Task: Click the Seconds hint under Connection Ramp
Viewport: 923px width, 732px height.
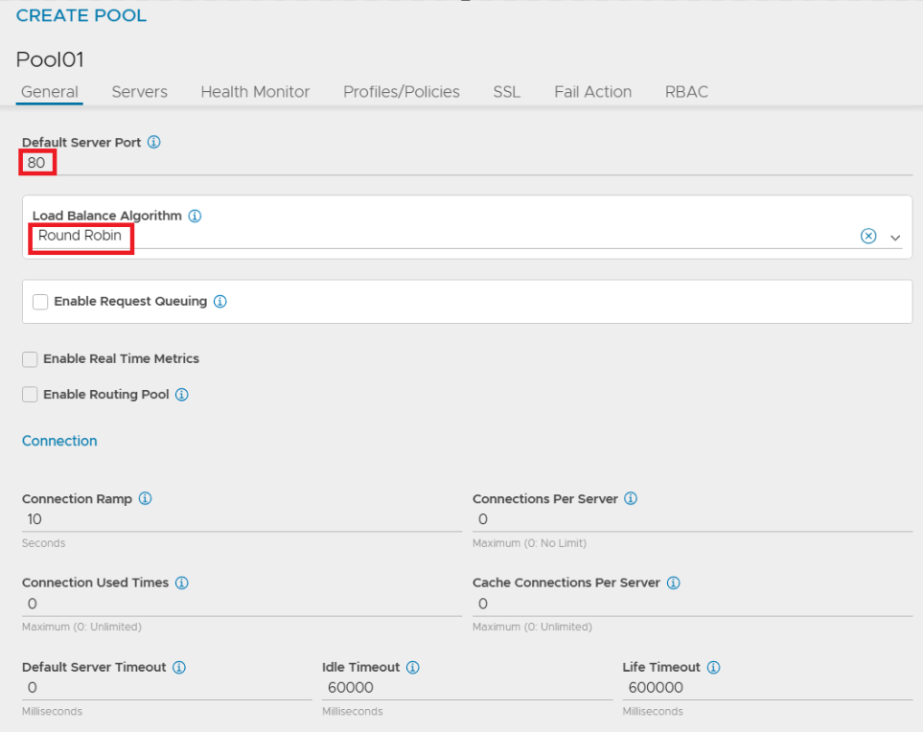Action: [43, 543]
